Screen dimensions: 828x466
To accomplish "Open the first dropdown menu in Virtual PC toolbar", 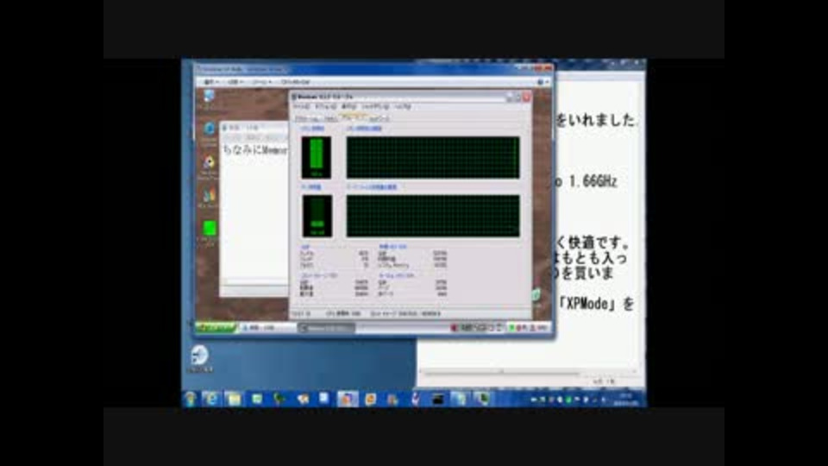I will (x=211, y=83).
